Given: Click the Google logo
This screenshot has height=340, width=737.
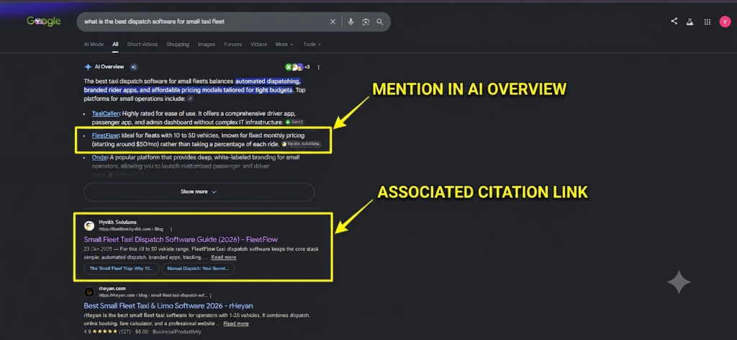Looking at the screenshot, I should tap(44, 21).
